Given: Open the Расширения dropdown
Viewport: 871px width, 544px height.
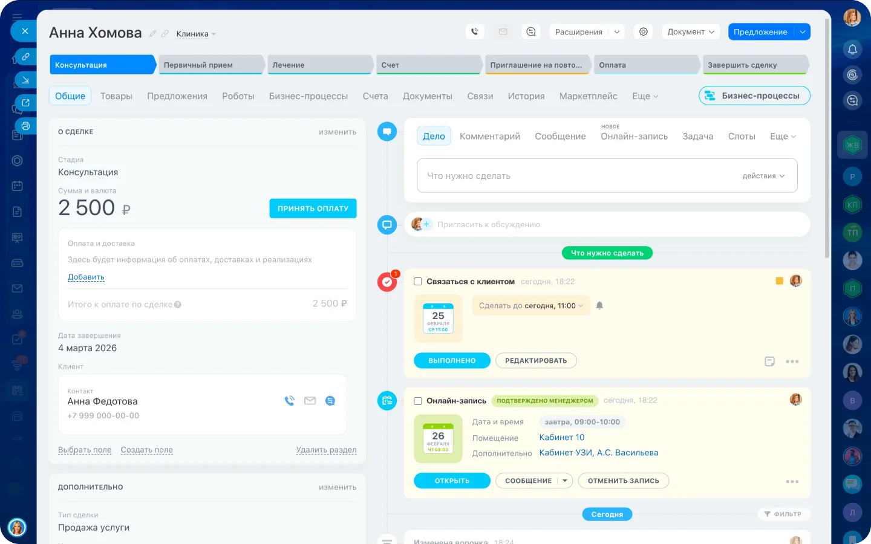Looking at the screenshot, I should pos(587,32).
